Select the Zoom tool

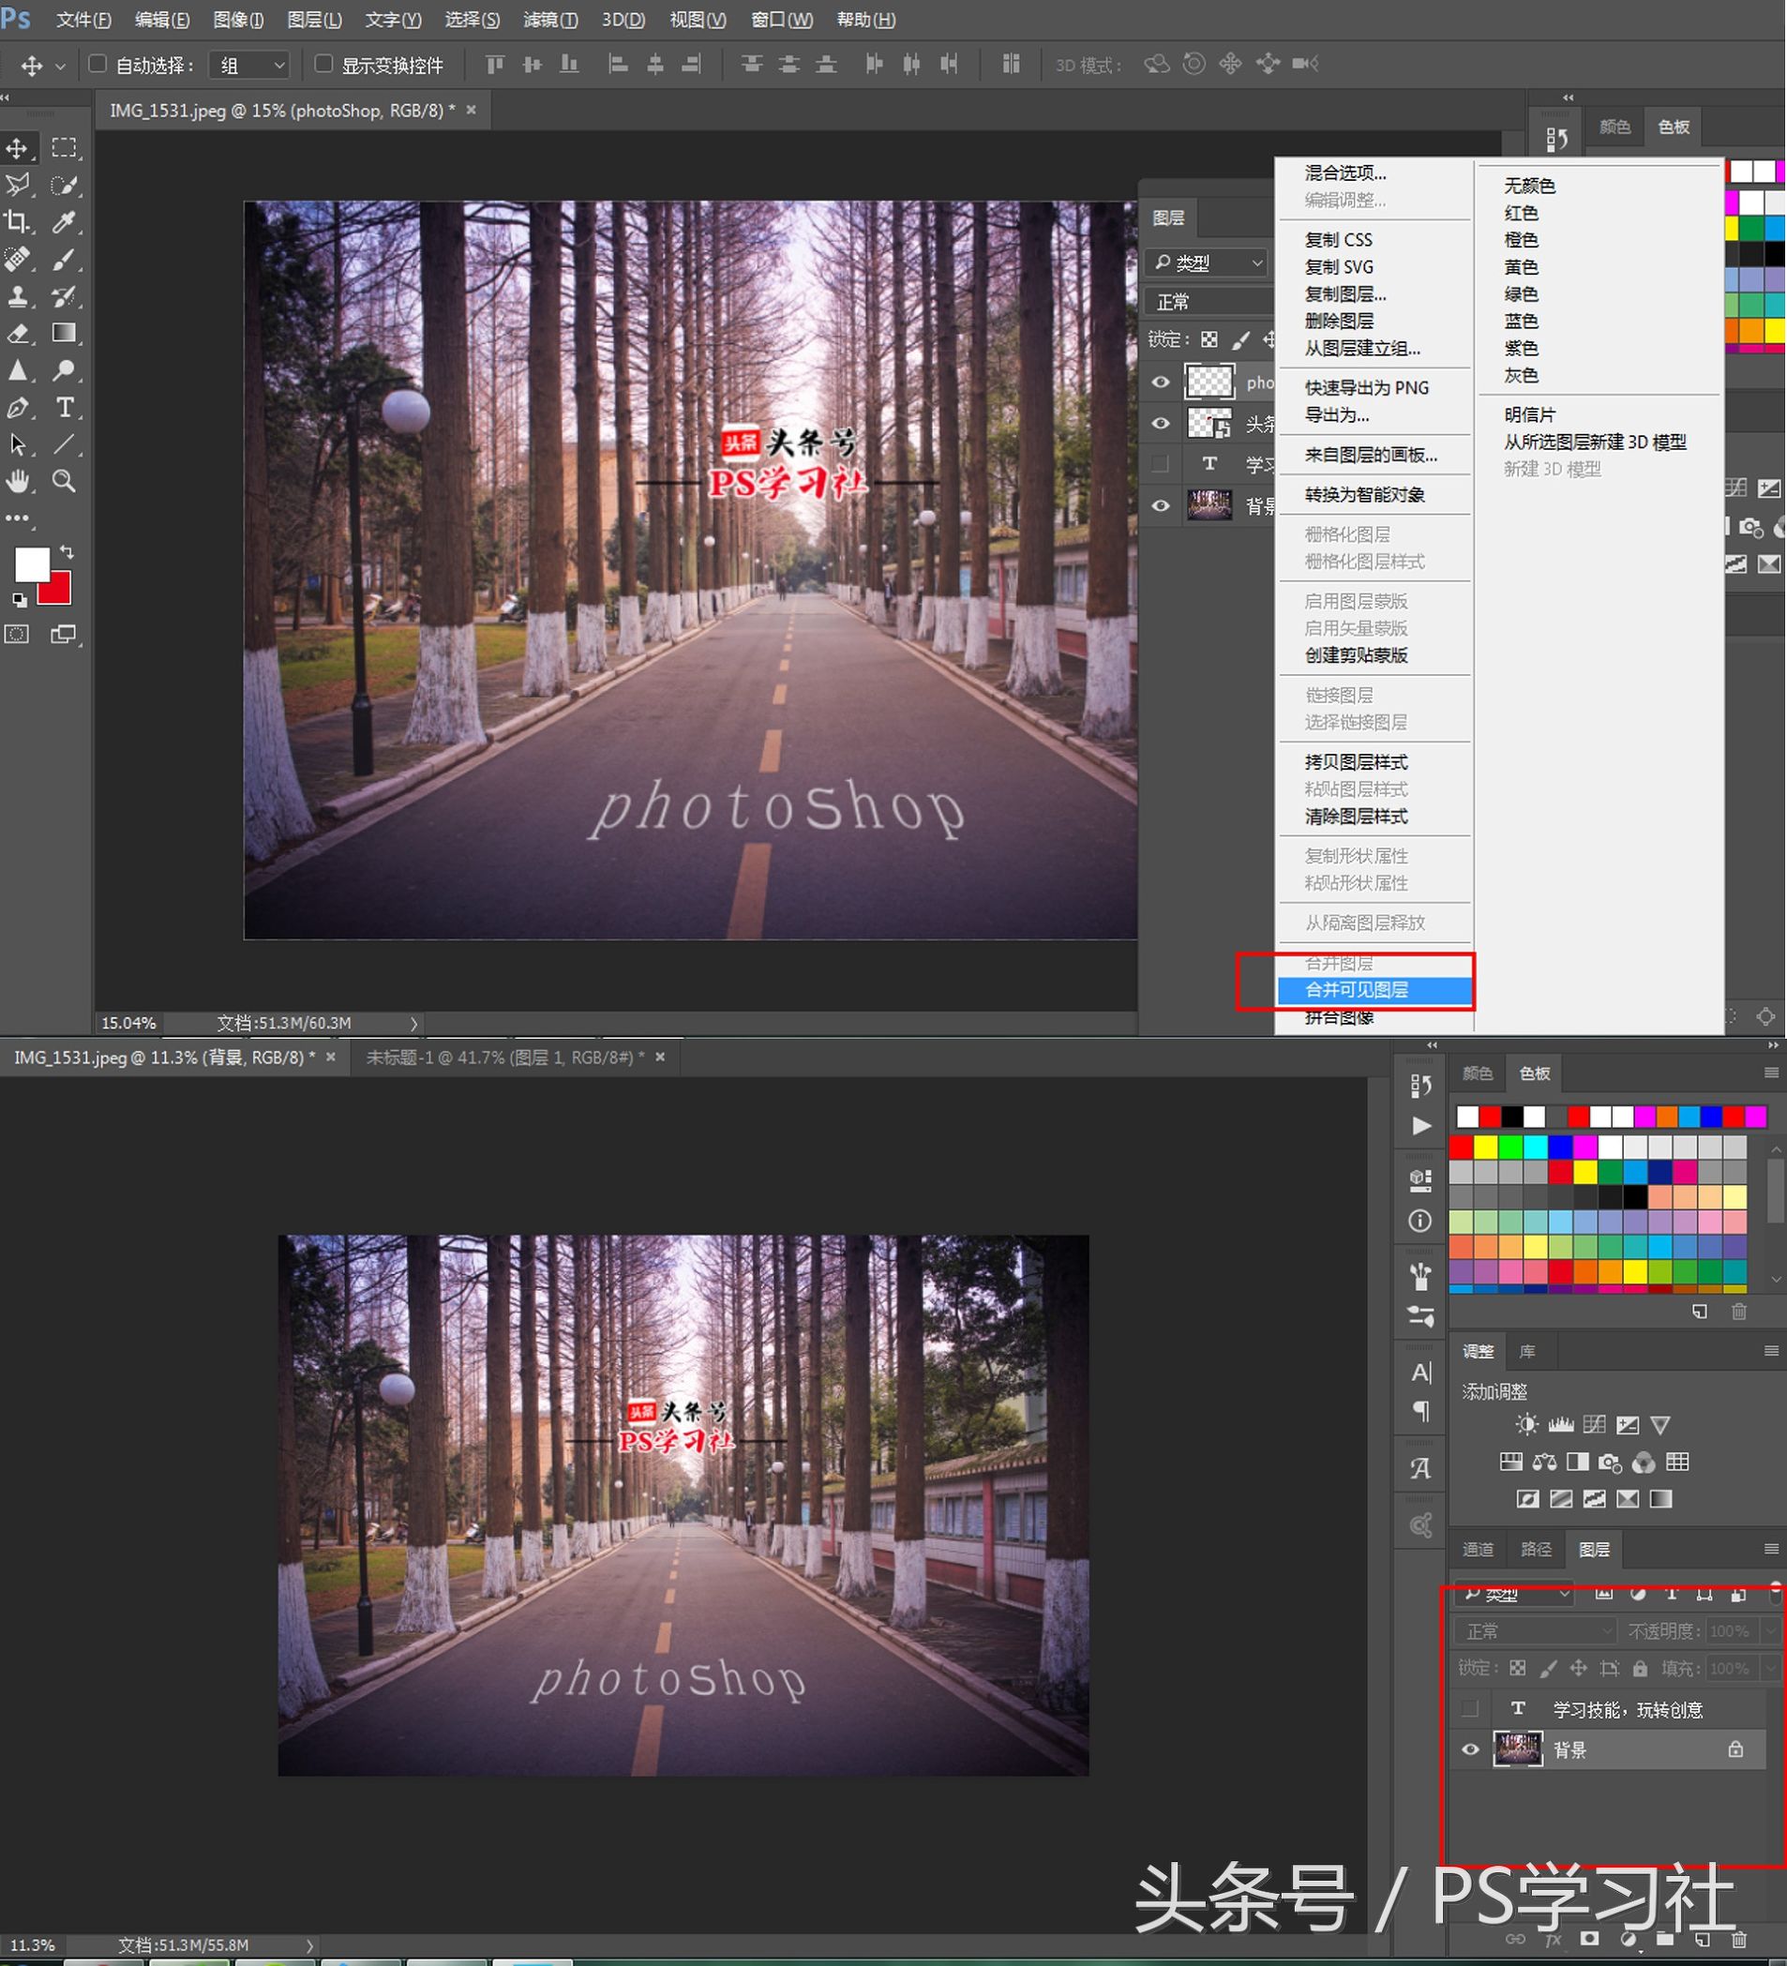coord(65,481)
